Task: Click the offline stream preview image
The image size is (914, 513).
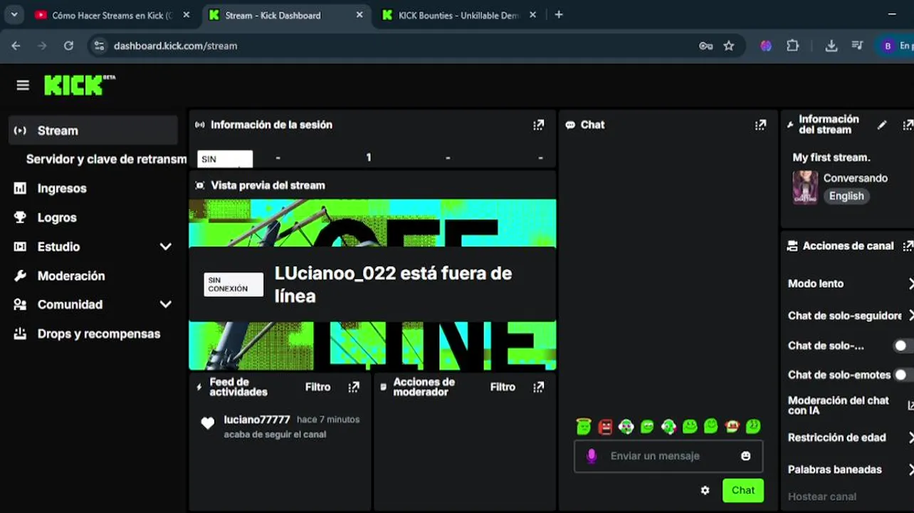Action: (372, 285)
